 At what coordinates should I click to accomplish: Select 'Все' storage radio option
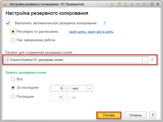[13, 79]
